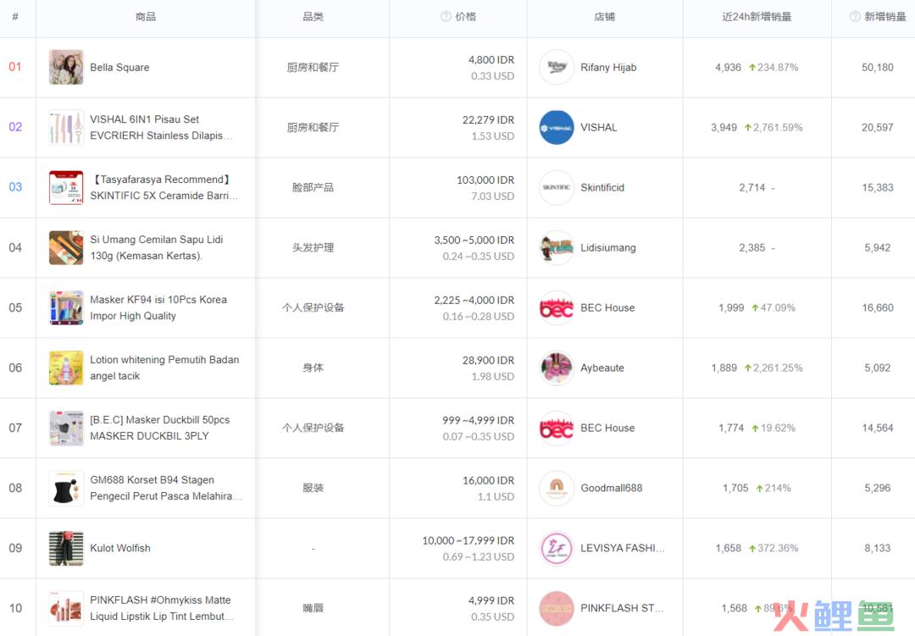Open PINKFLASH store logo
The image size is (915, 636).
click(557, 608)
